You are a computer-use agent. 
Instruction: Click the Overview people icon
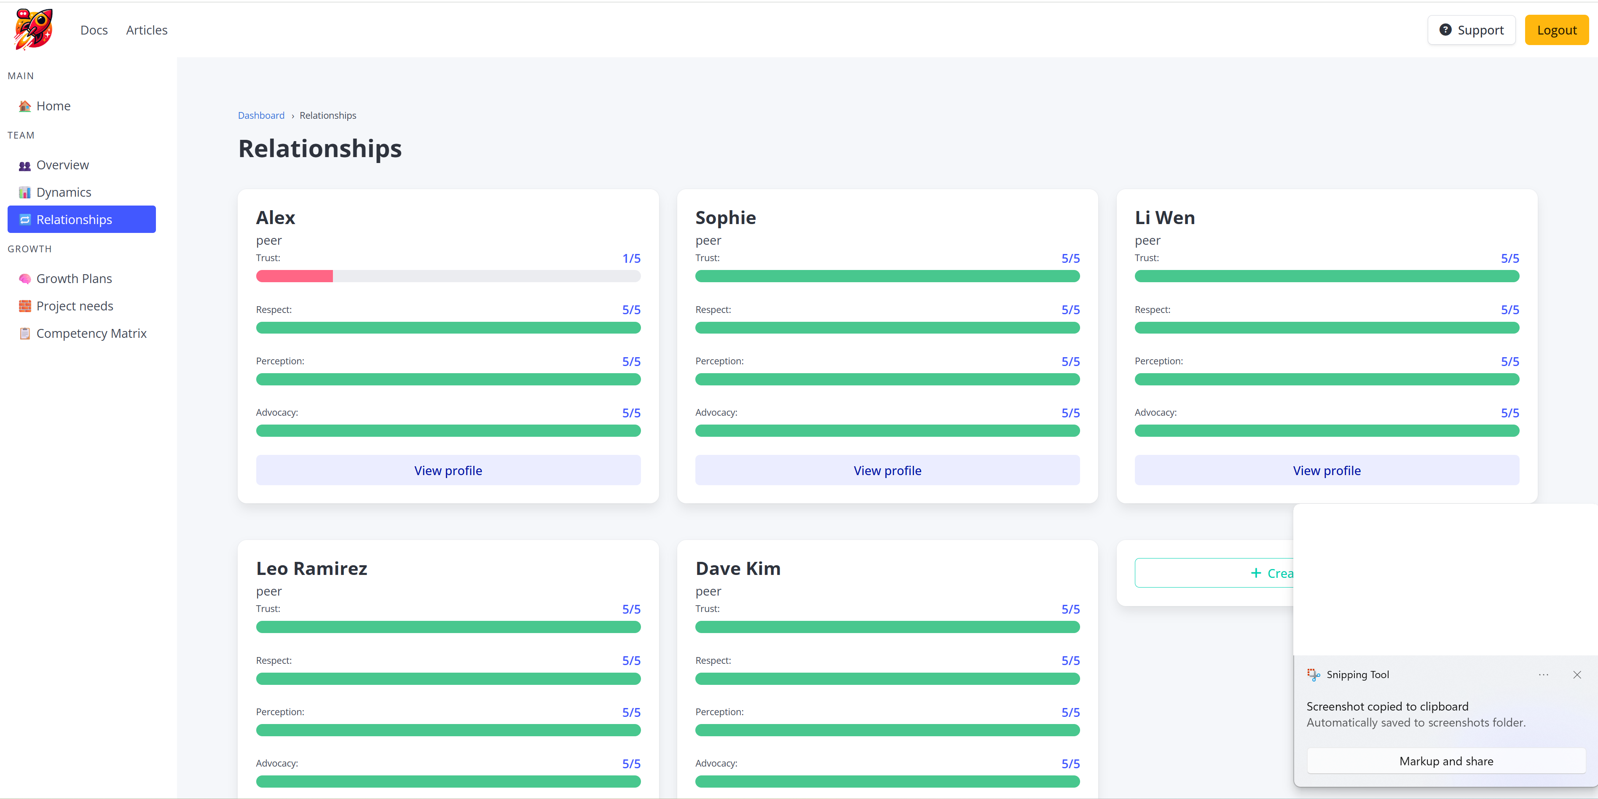pos(25,166)
